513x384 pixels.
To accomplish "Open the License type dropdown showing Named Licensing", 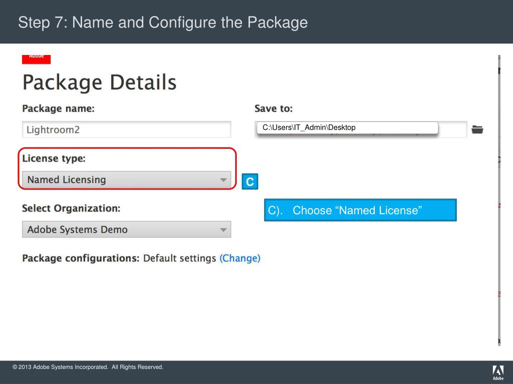I will [x=126, y=180].
